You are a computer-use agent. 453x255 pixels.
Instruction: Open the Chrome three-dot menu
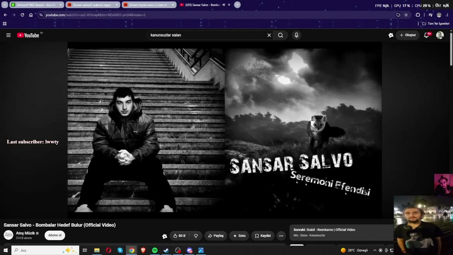(447, 15)
